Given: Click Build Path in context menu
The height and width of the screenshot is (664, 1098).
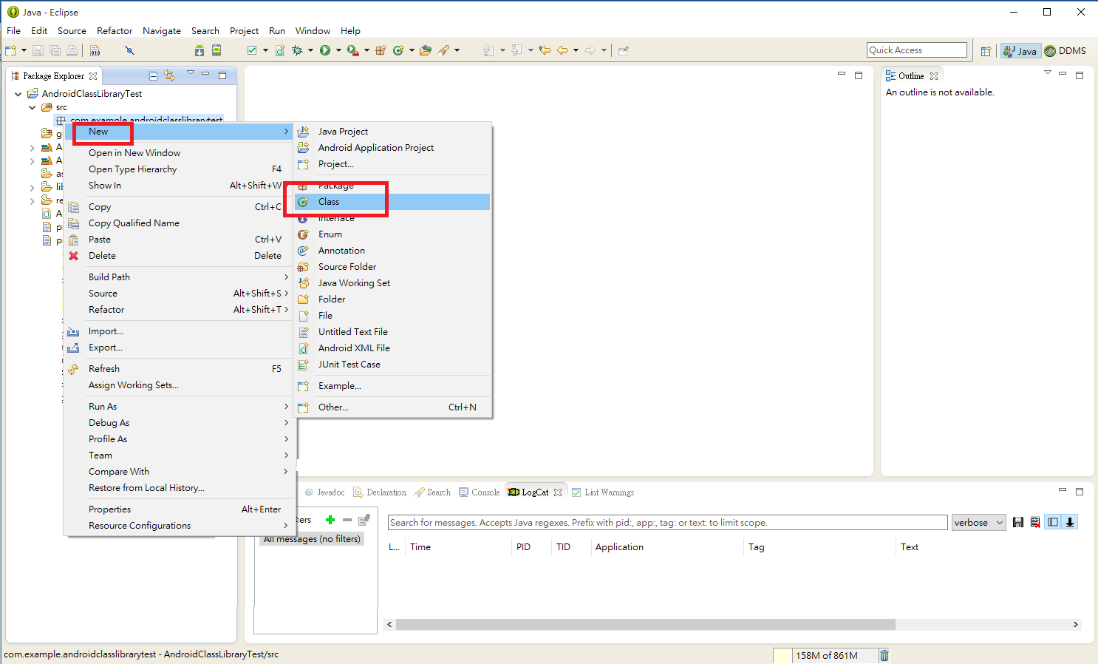Looking at the screenshot, I should click(x=180, y=277).
